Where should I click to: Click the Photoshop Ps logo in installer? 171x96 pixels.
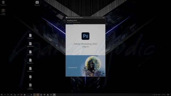(85, 36)
